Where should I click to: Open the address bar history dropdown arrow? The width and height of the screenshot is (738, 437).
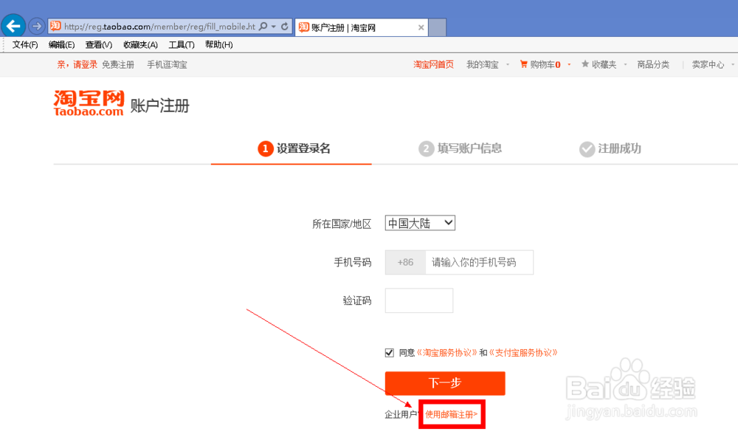(x=274, y=27)
